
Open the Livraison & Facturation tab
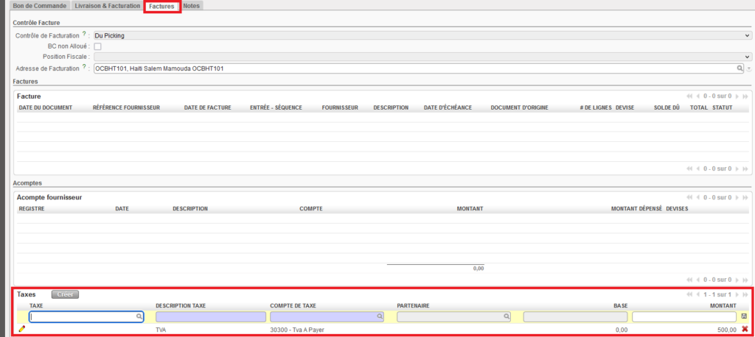tap(108, 6)
